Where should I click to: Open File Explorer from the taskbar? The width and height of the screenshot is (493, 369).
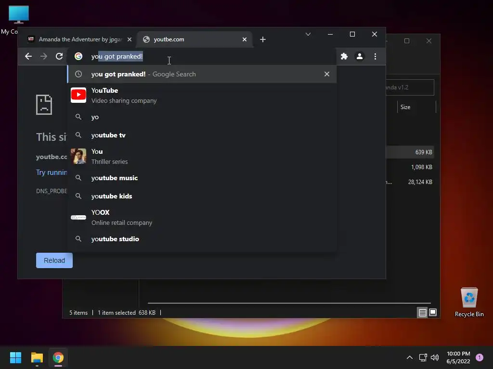37,357
